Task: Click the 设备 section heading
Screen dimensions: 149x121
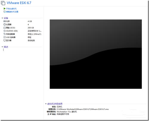Action: click(6, 18)
